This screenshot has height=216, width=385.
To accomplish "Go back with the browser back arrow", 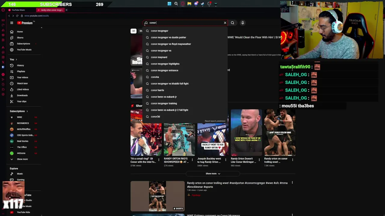I will [9, 16].
